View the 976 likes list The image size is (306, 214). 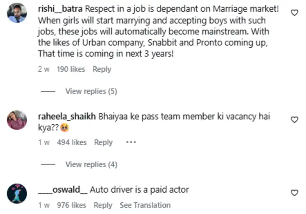tap(71, 205)
